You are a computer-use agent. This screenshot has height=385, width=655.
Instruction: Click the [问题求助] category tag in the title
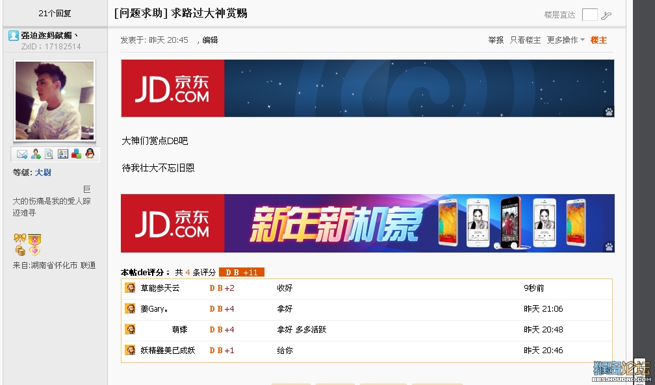141,14
